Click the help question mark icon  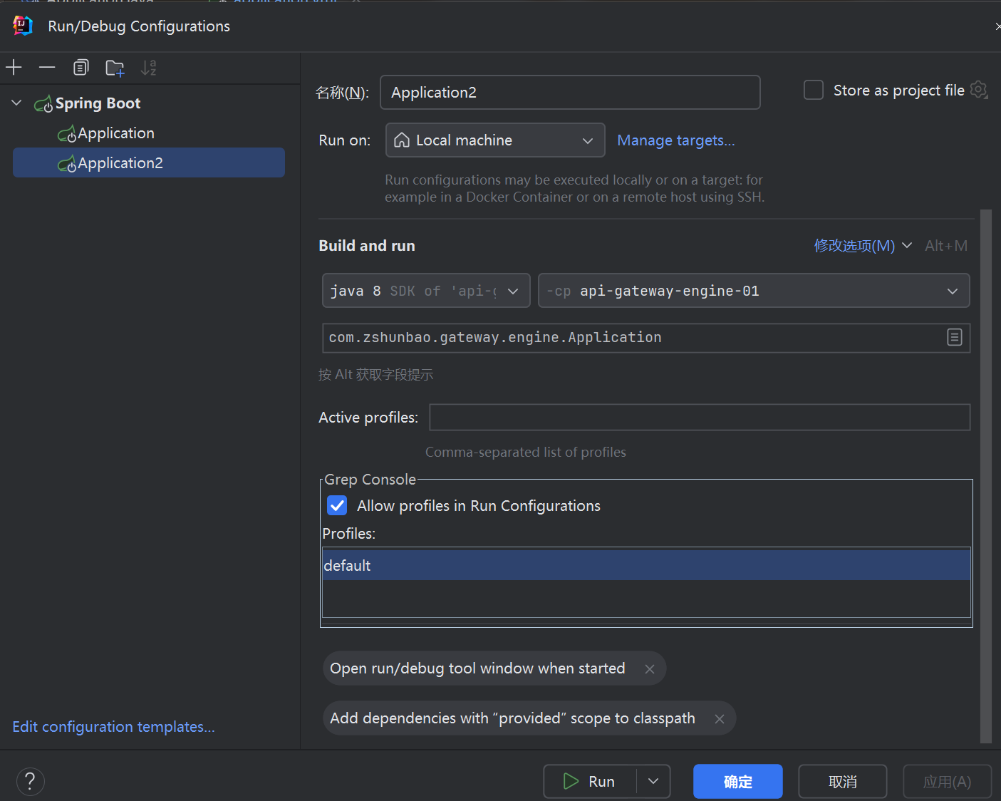tap(30, 782)
